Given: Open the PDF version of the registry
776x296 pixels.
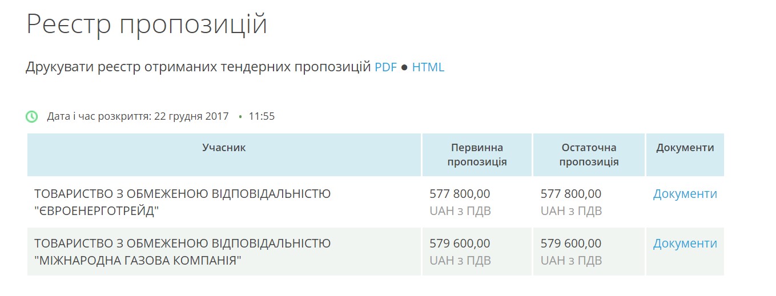Looking at the screenshot, I should pos(385,67).
